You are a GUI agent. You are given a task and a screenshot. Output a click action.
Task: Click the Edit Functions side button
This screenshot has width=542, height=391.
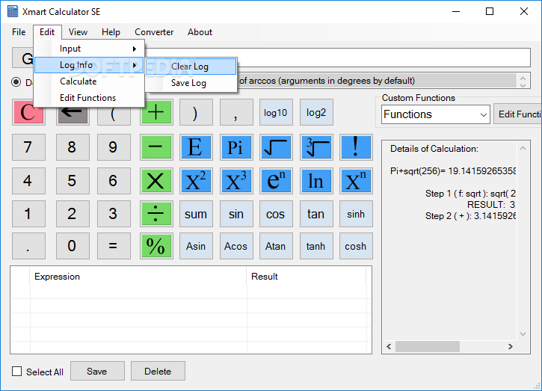(x=517, y=114)
